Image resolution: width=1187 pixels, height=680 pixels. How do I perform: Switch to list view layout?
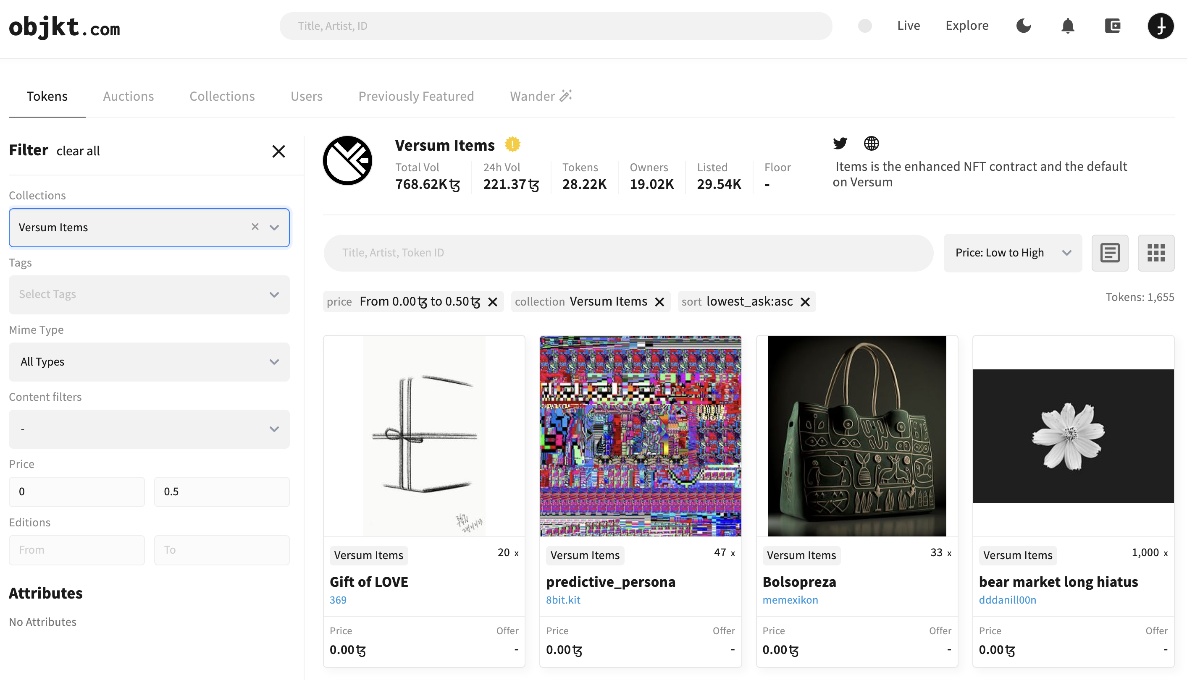pos(1109,253)
